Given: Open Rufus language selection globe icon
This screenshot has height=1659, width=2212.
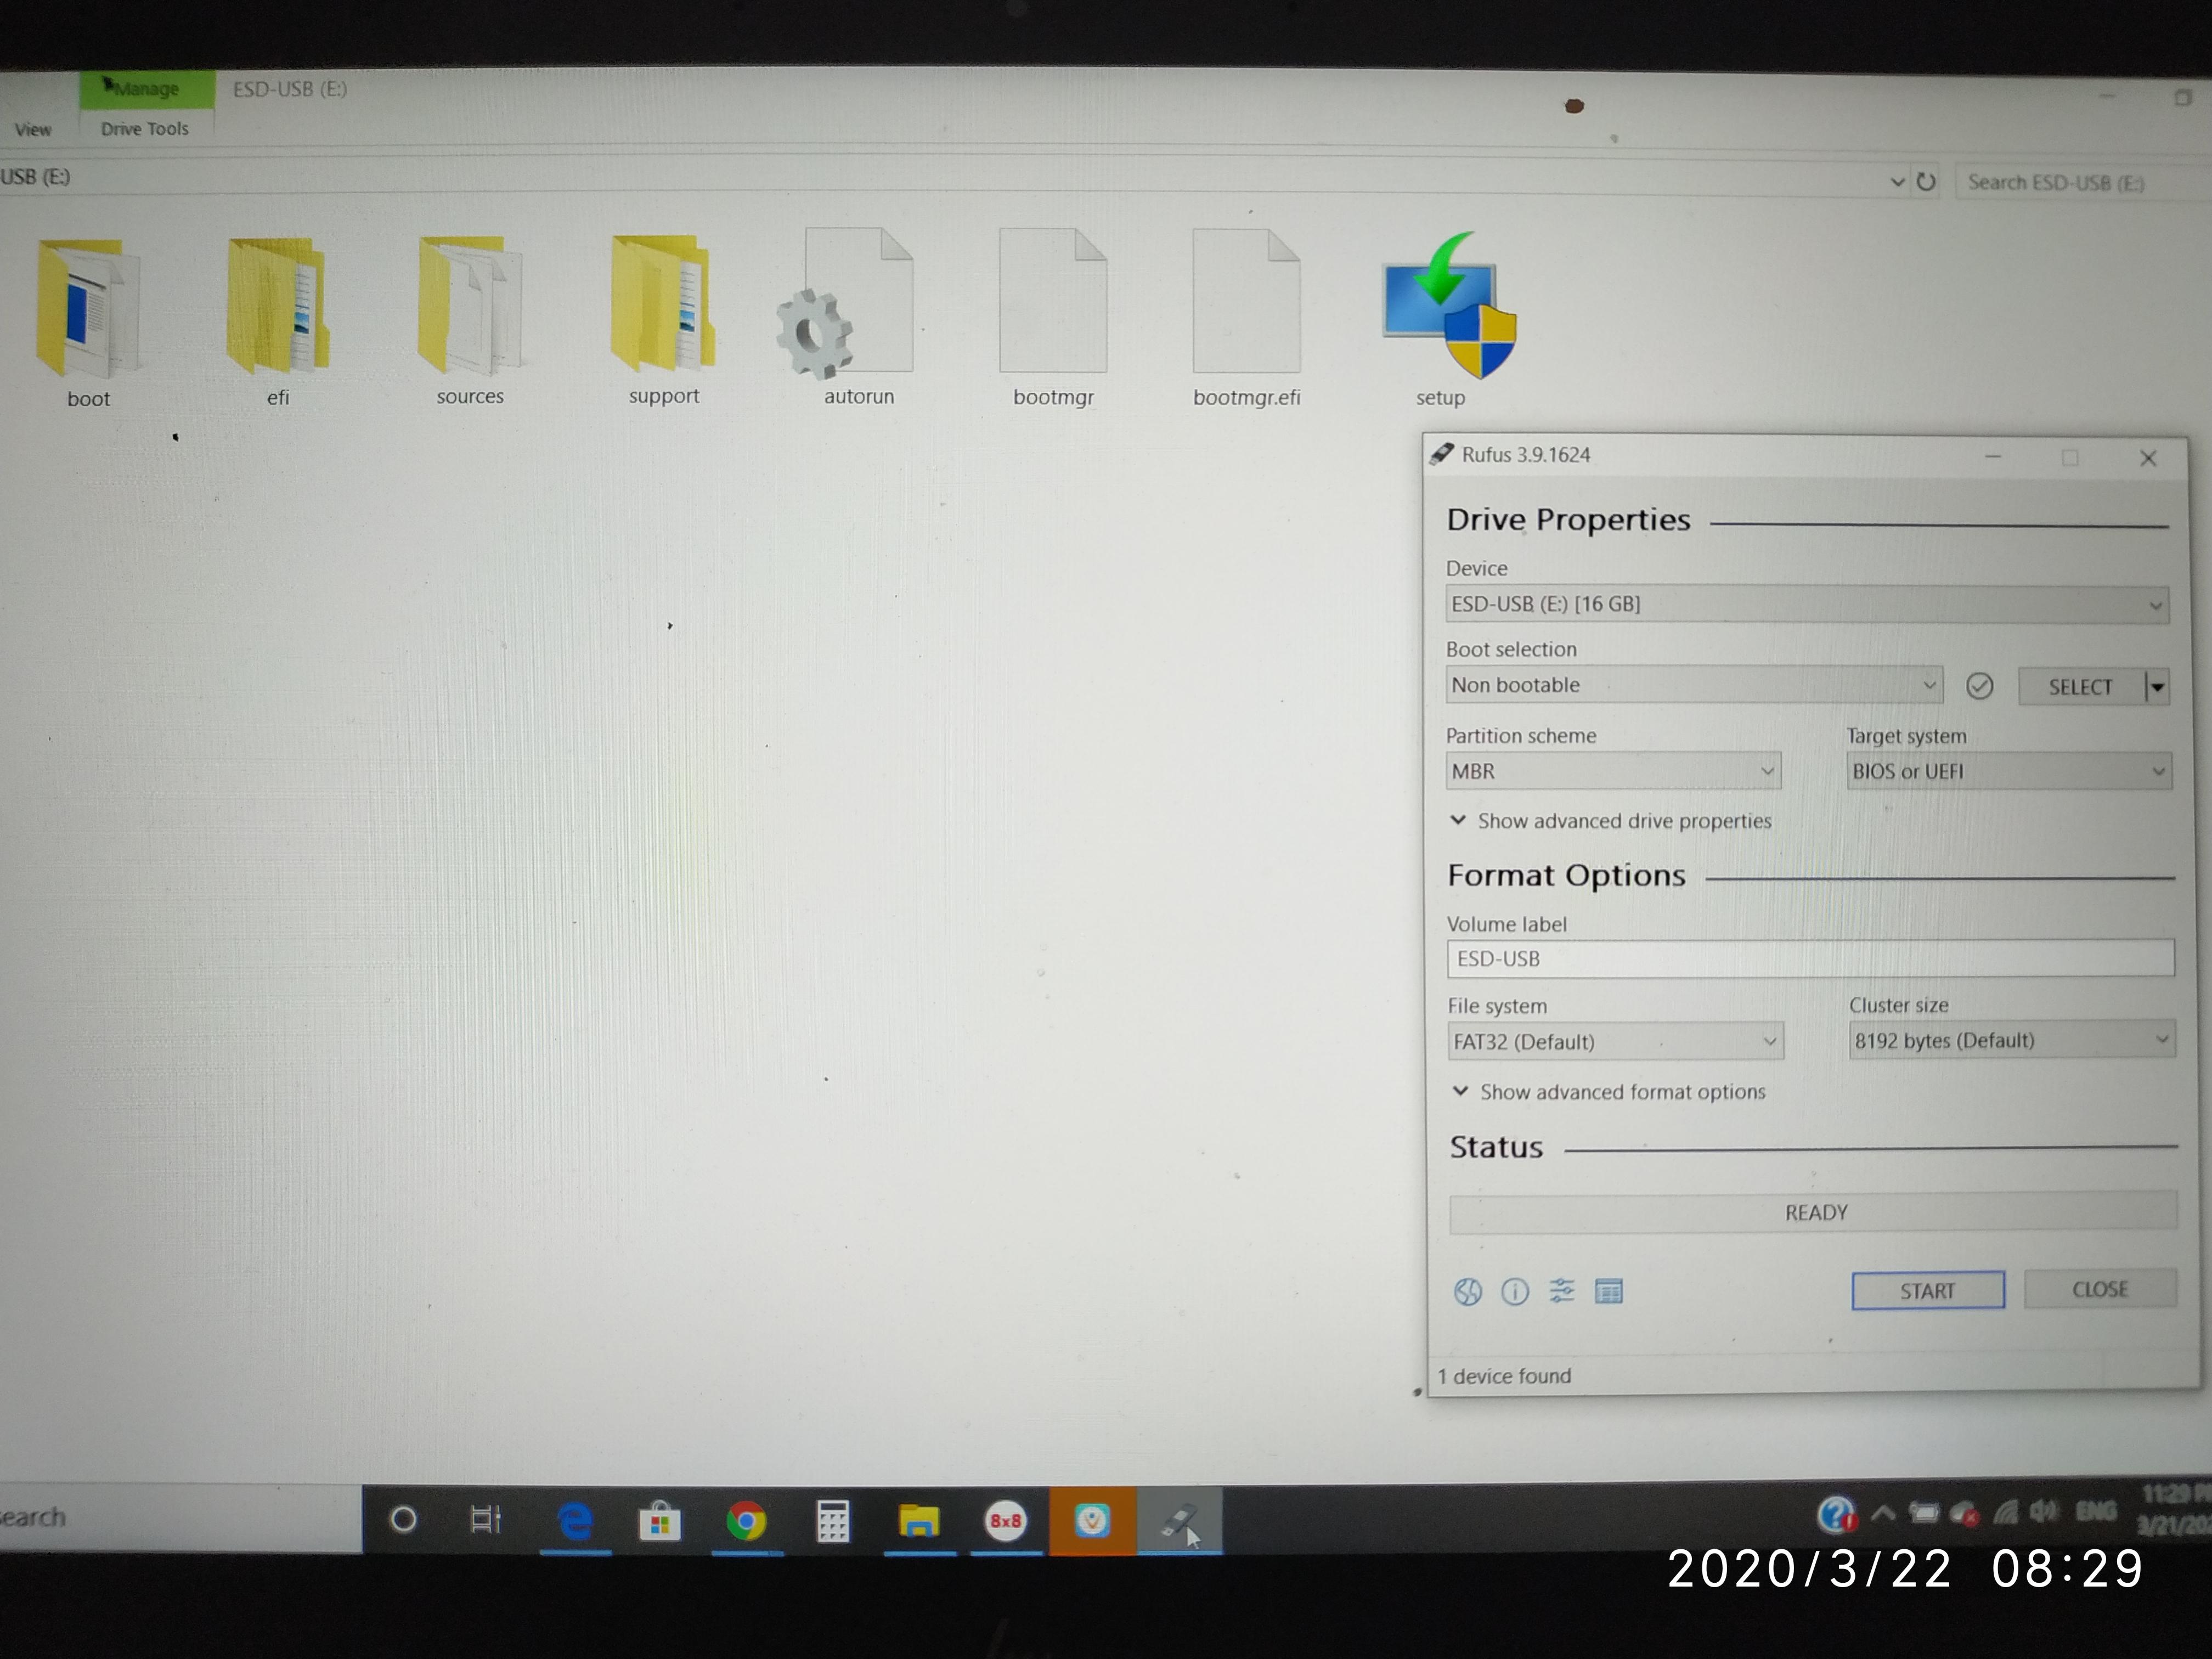Looking at the screenshot, I should click(x=1467, y=1292).
